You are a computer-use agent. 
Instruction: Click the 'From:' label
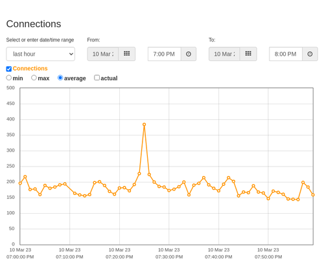pos(93,40)
